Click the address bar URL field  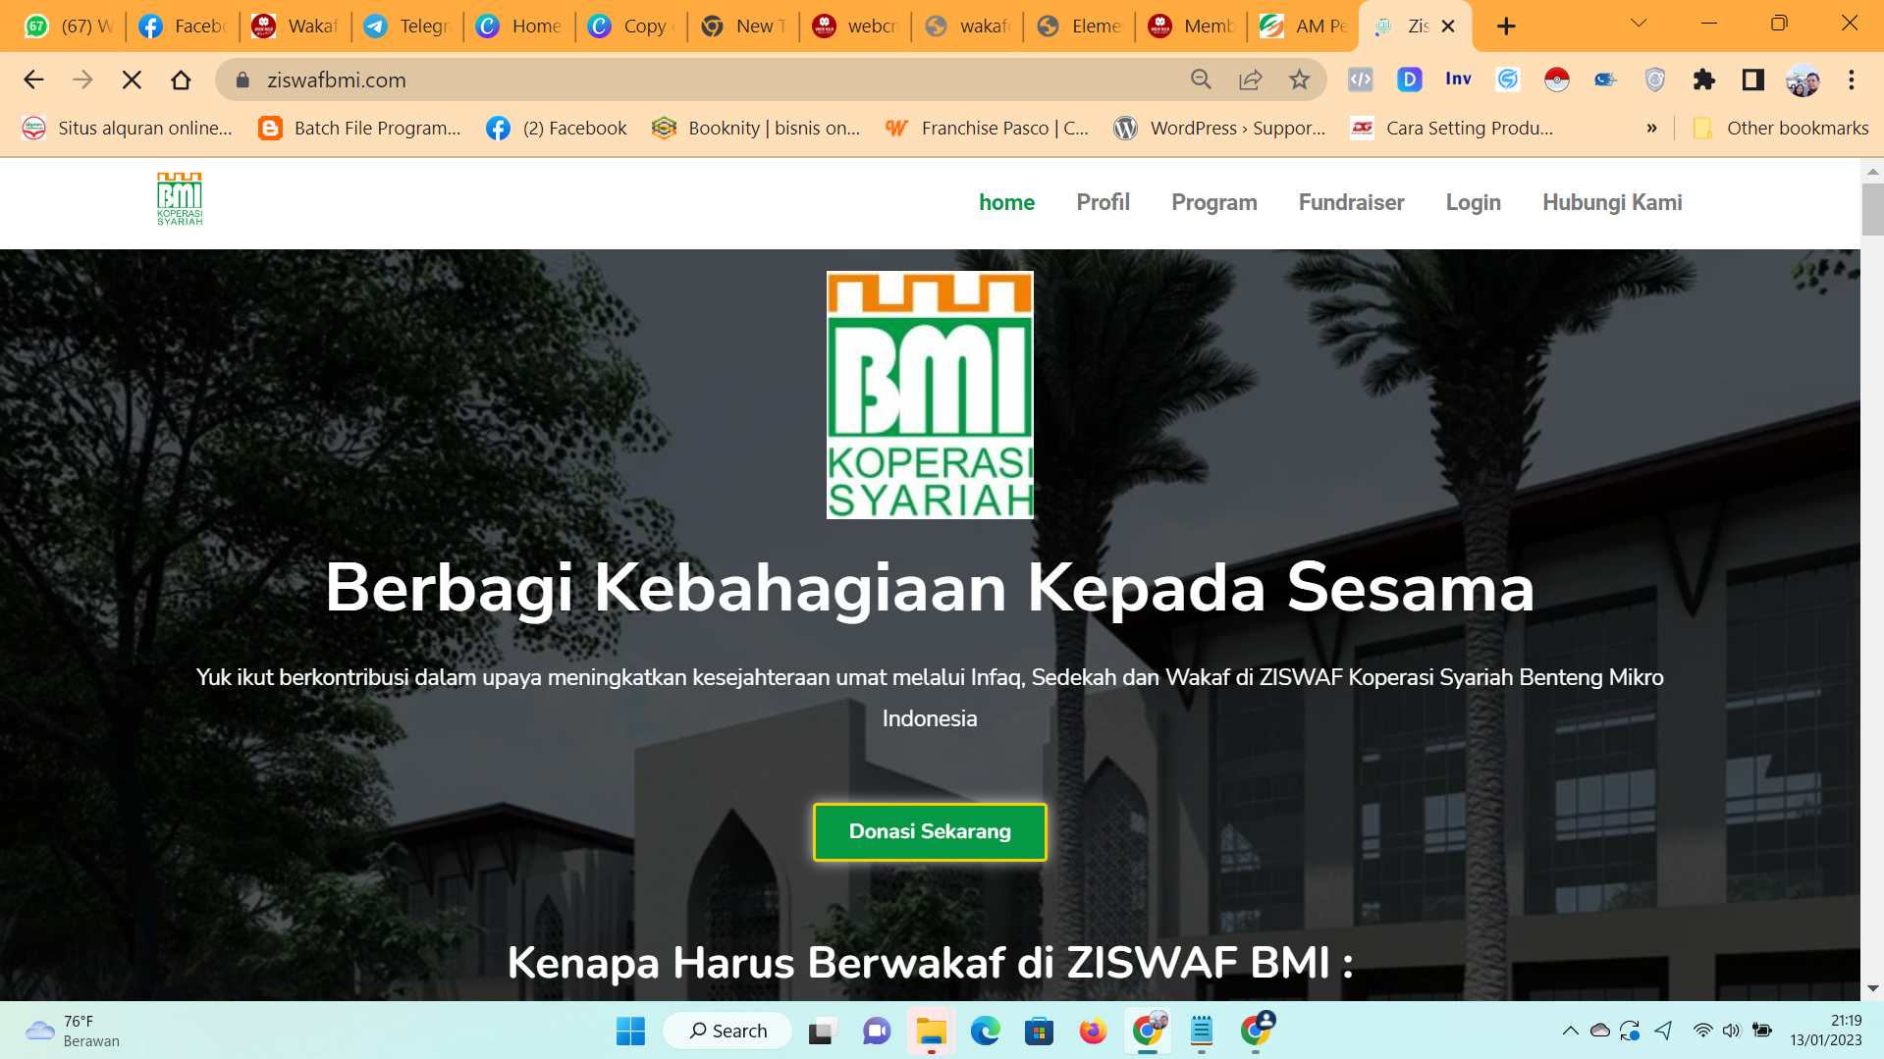(x=687, y=79)
